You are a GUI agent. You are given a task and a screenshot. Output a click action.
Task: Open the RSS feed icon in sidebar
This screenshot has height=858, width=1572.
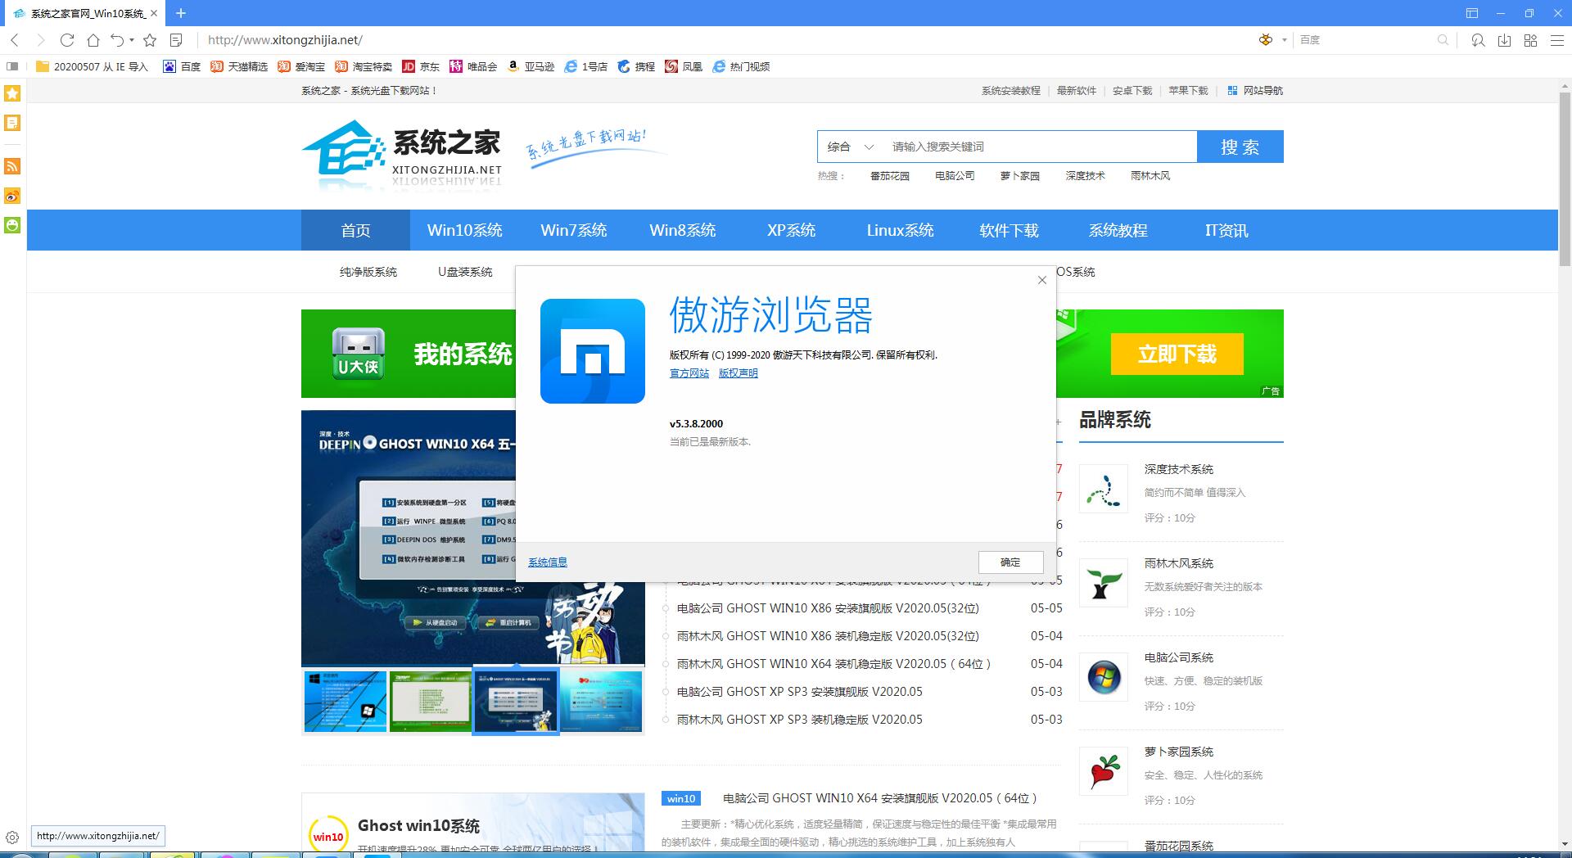point(11,167)
